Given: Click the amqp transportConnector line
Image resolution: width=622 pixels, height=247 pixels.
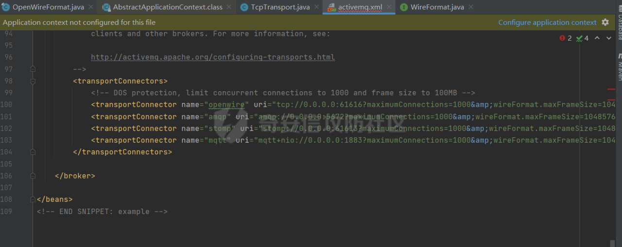Looking at the screenshot, I should (353, 116).
